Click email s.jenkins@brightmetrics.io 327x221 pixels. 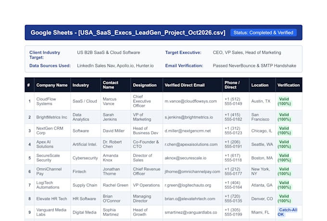click(x=189, y=117)
